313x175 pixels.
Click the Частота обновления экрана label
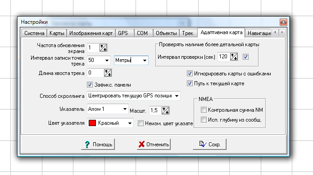pyautogui.click(x=61, y=48)
